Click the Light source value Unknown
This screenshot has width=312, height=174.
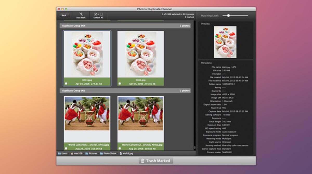pos(226,142)
